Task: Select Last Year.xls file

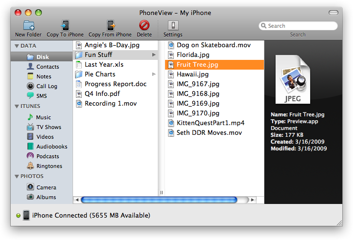Action: coord(115,64)
